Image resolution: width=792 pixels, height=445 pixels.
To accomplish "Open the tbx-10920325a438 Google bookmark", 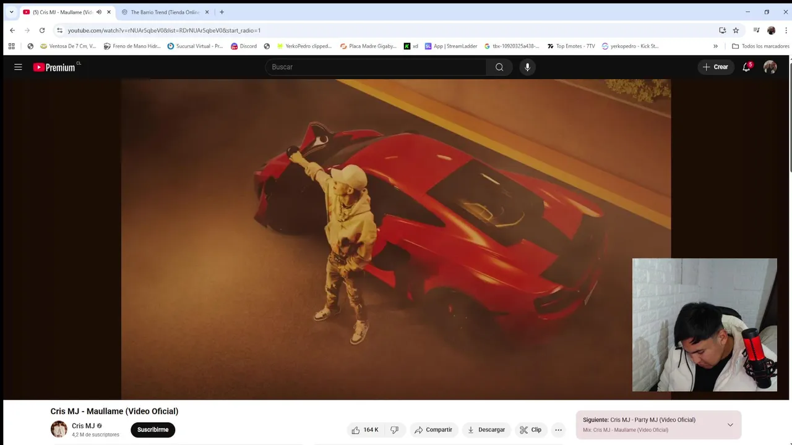I will click(512, 46).
